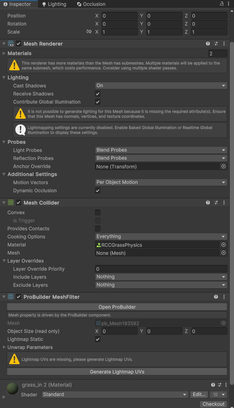Click the Layer Override Priority field
Screen dimensions: 234x408
coord(161,269)
